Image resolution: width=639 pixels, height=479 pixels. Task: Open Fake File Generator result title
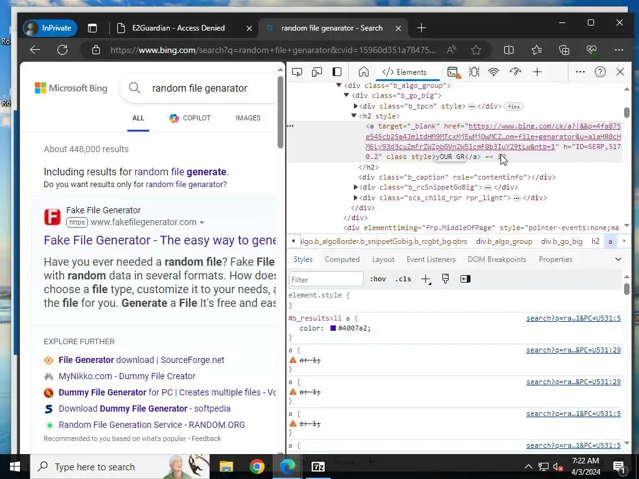click(x=160, y=240)
